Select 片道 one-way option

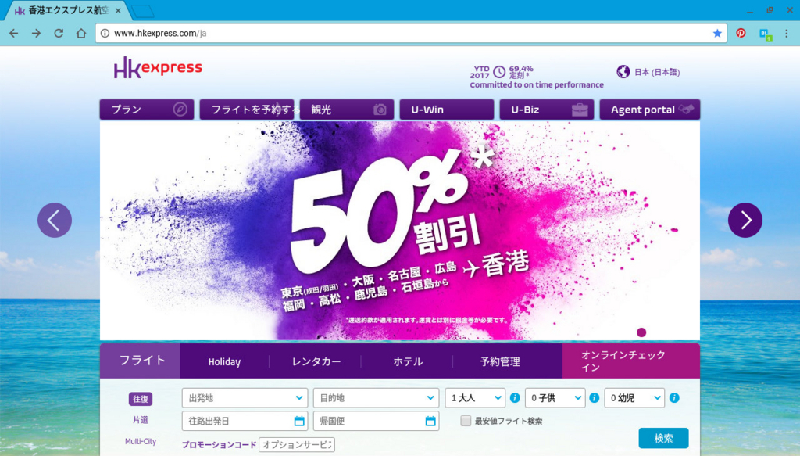tap(141, 420)
